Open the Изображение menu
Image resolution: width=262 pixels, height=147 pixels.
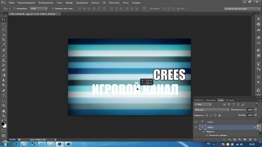point(46,3)
